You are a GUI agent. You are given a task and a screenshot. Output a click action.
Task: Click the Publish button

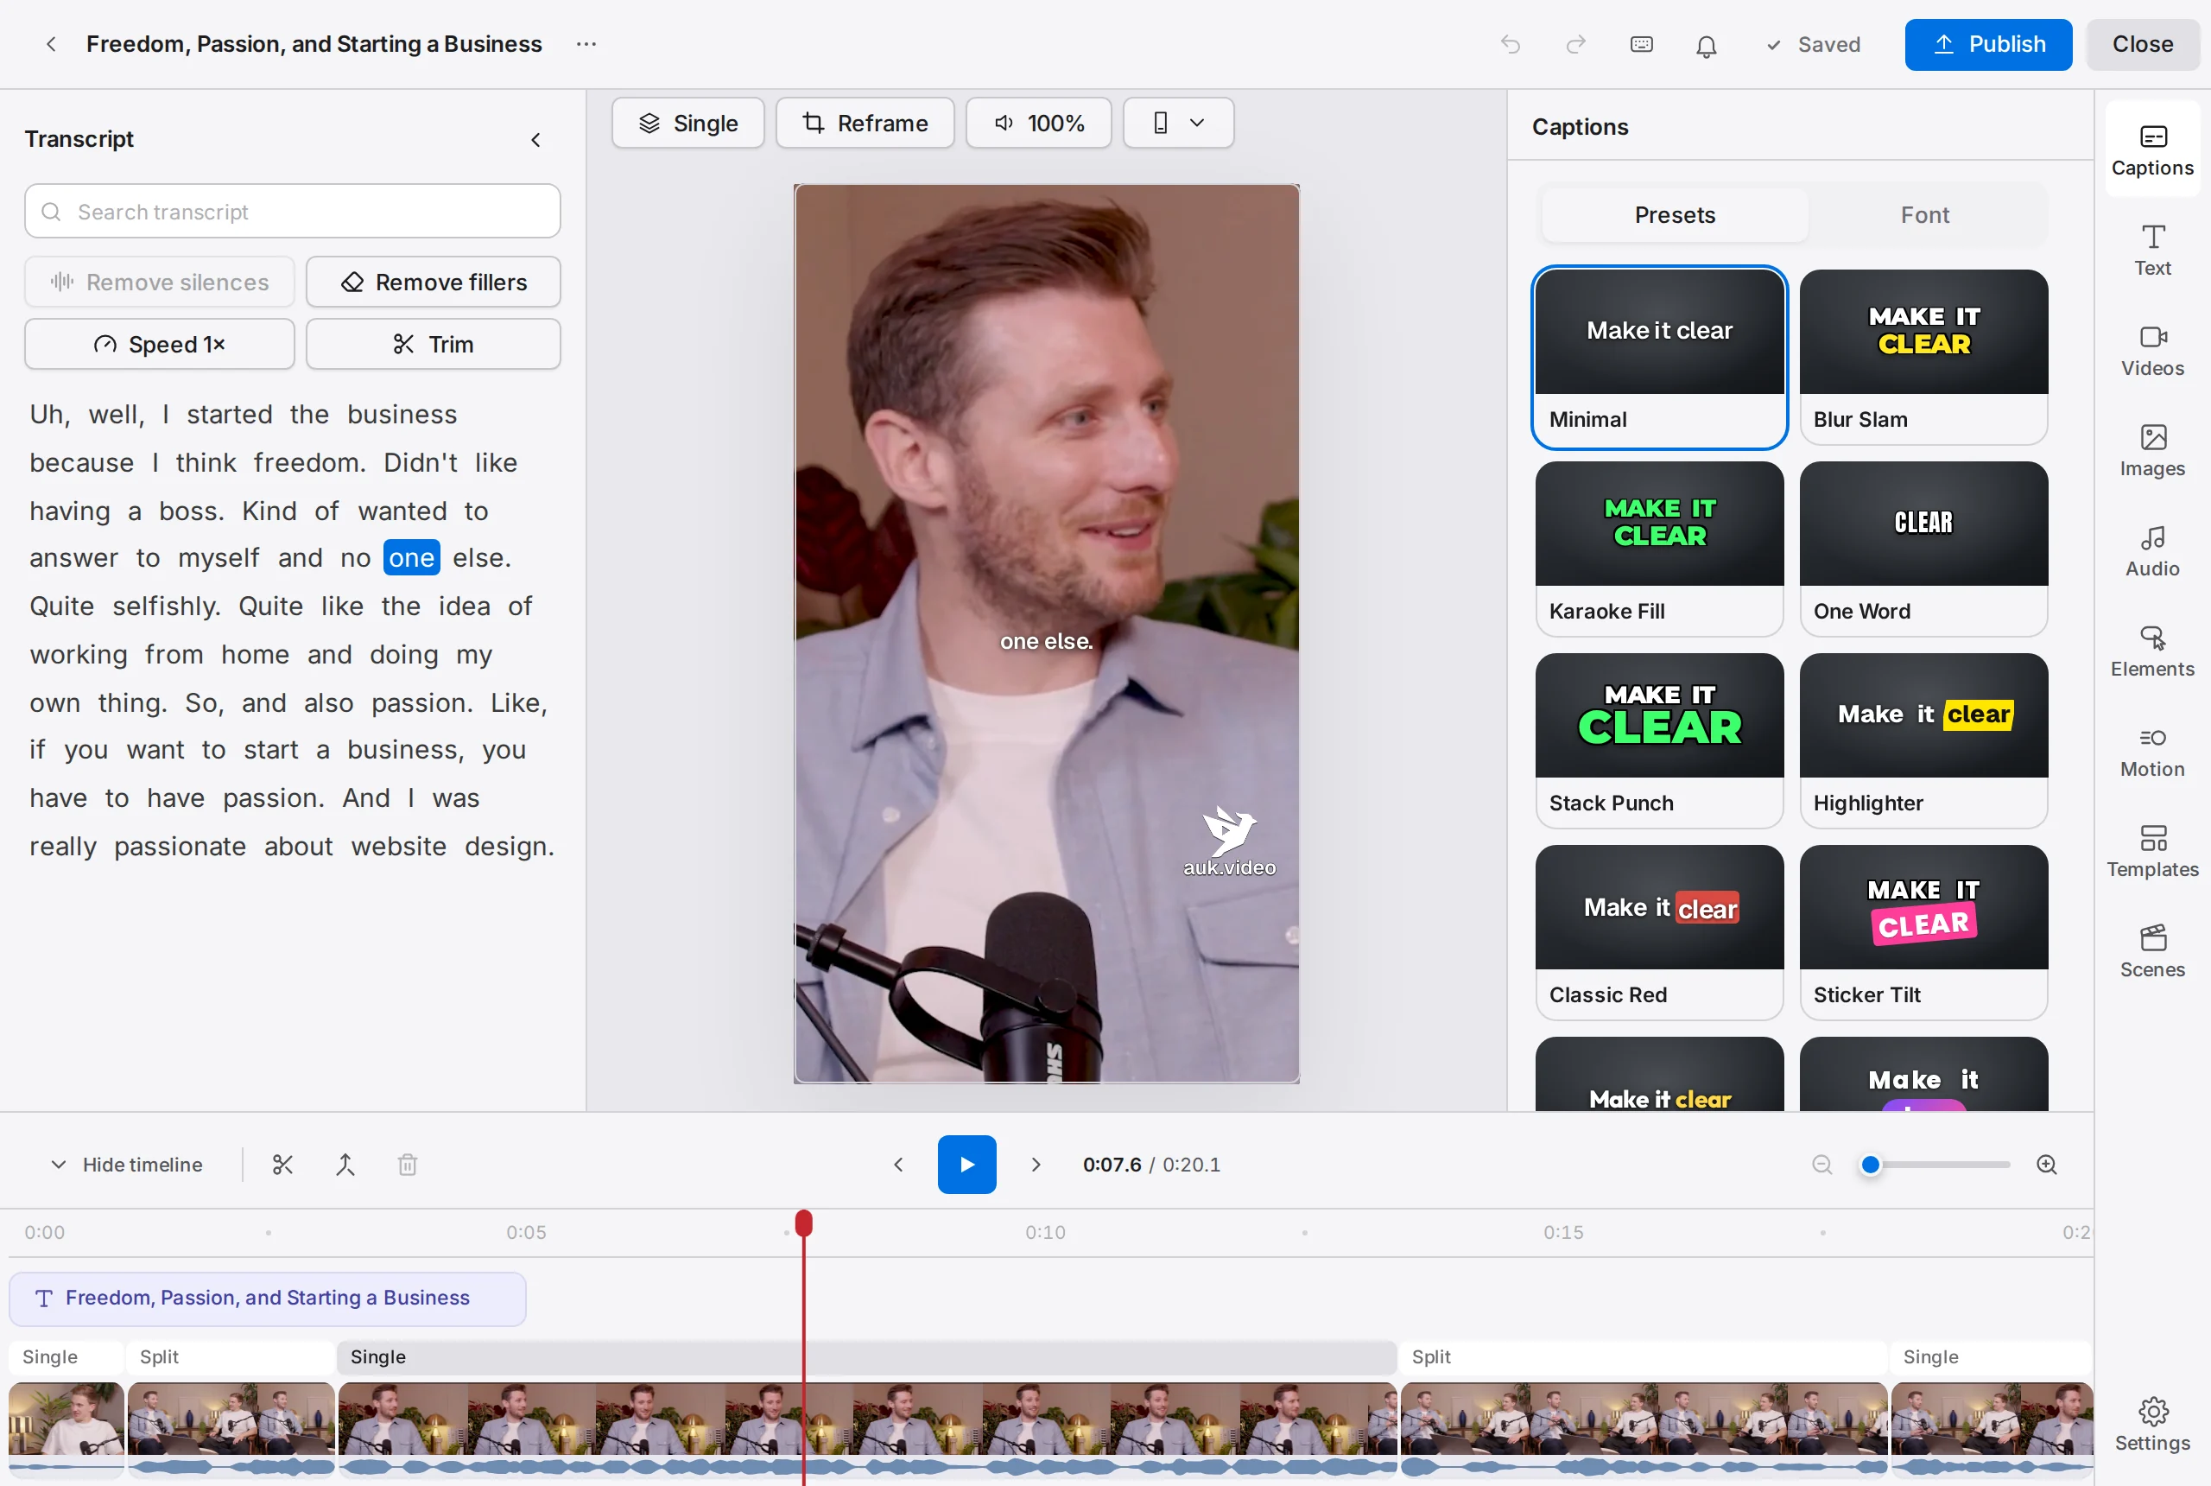coord(1987,45)
